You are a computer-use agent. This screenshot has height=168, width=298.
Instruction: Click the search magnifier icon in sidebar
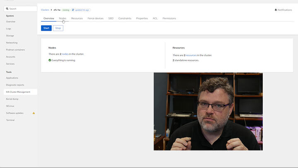(7, 9)
